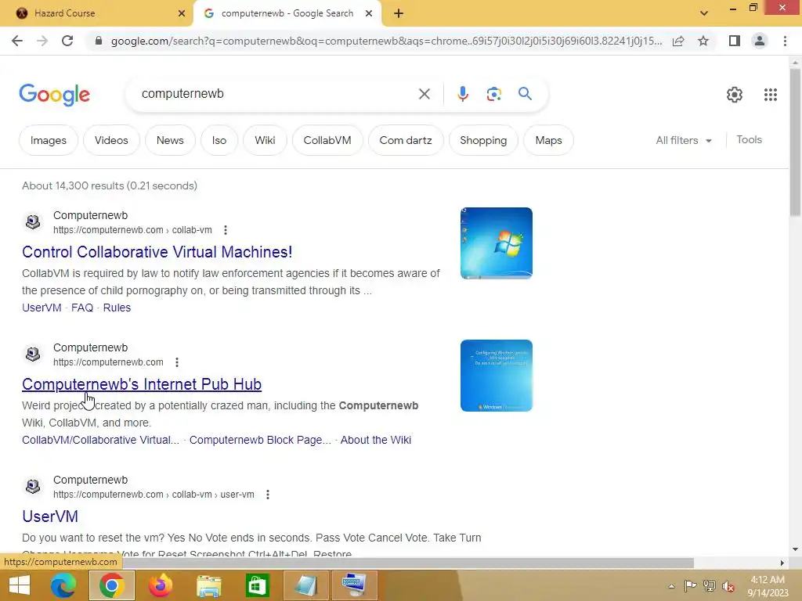Open the UserVM sitelink under first result
Screen dimensions: 802x601
tap(42, 308)
